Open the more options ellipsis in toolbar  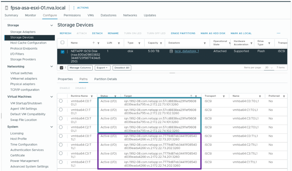pos(278,33)
